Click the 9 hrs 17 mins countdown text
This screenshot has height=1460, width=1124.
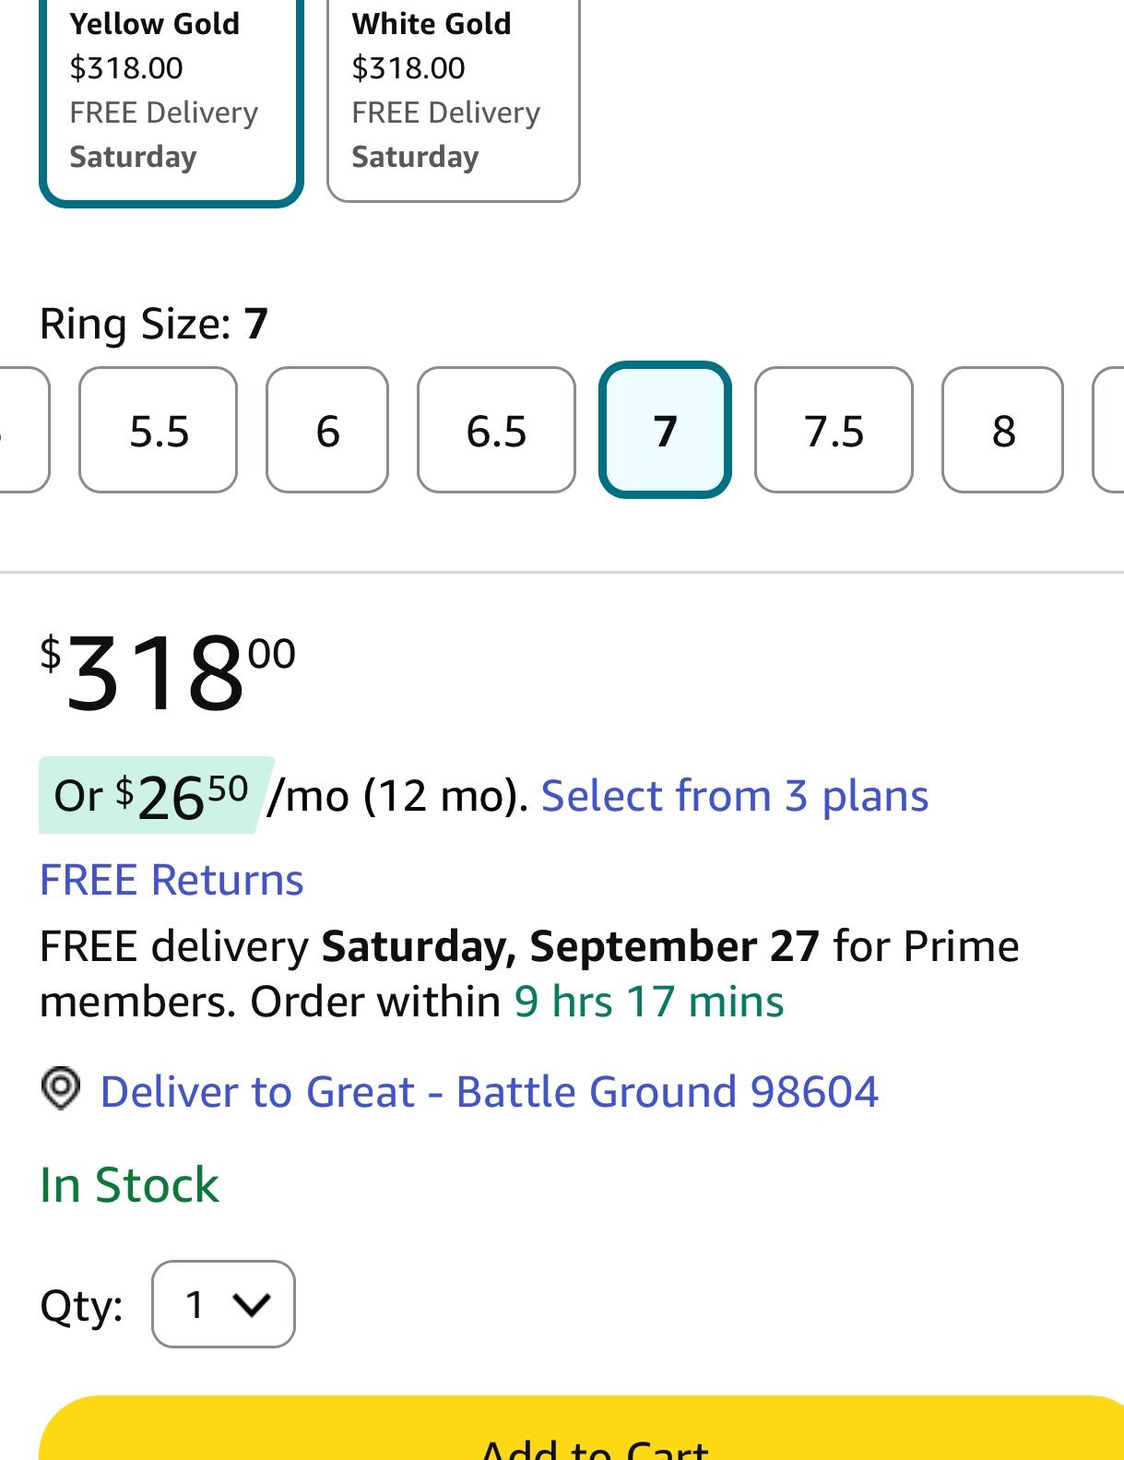click(x=649, y=1001)
